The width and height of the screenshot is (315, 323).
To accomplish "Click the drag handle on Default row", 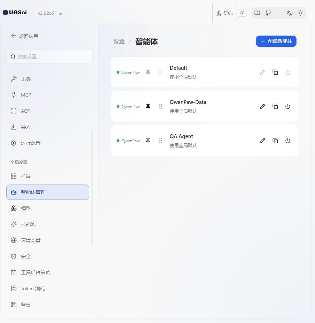I will (x=161, y=72).
